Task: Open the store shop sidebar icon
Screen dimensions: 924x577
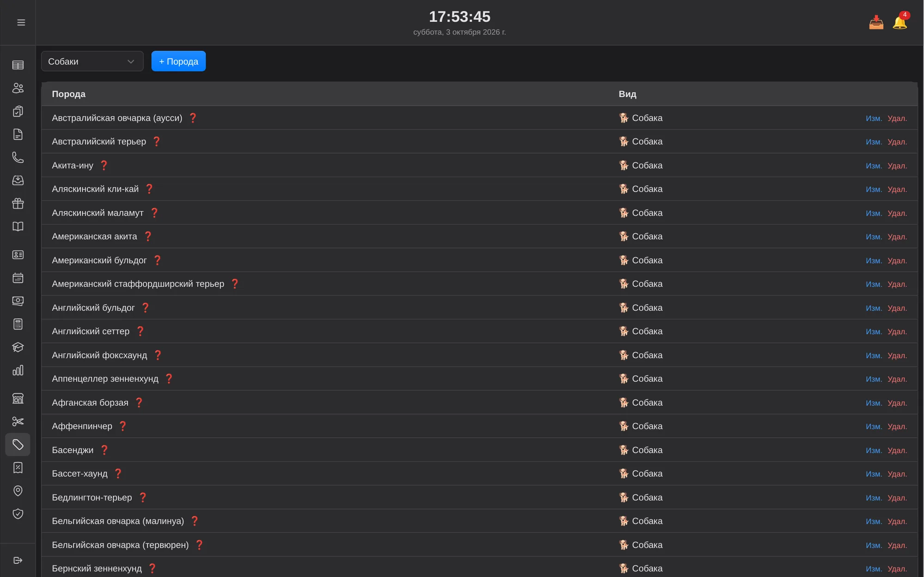Action: click(x=18, y=398)
